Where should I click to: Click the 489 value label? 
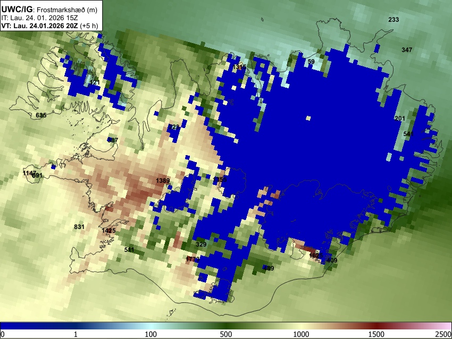269,268
